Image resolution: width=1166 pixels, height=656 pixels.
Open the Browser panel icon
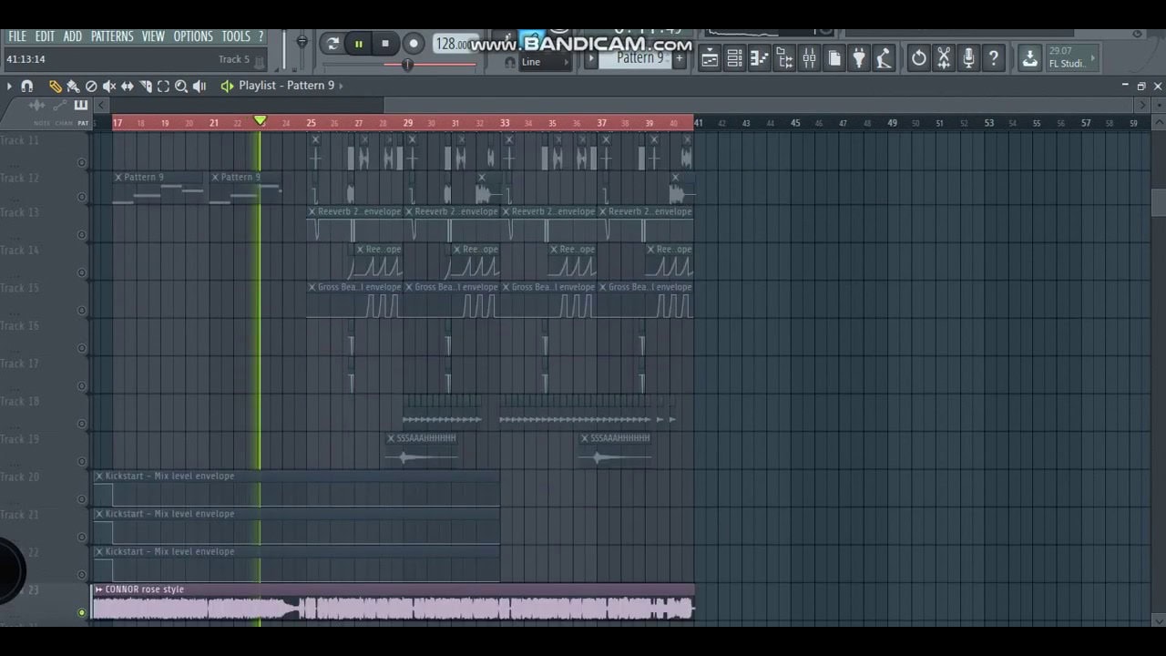tap(784, 59)
